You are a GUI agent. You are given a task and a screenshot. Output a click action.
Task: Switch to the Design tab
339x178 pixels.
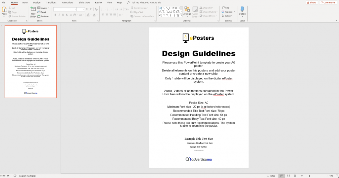point(37,3)
